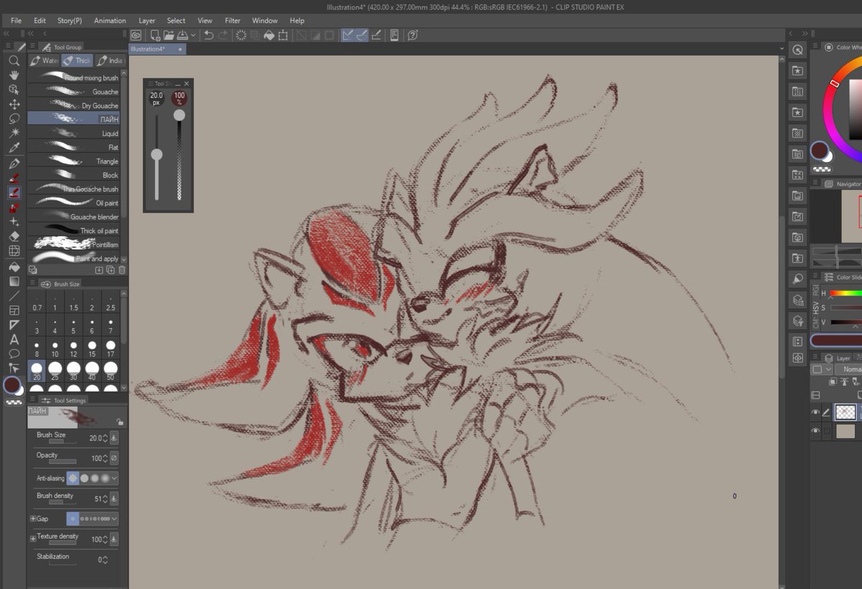Select the Hand move-canvas tool
The width and height of the screenshot is (862, 589).
tap(14, 75)
